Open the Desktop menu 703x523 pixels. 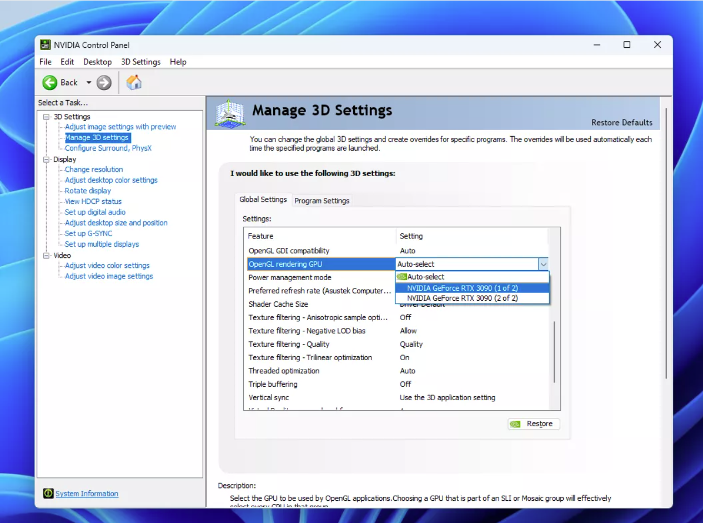[97, 62]
